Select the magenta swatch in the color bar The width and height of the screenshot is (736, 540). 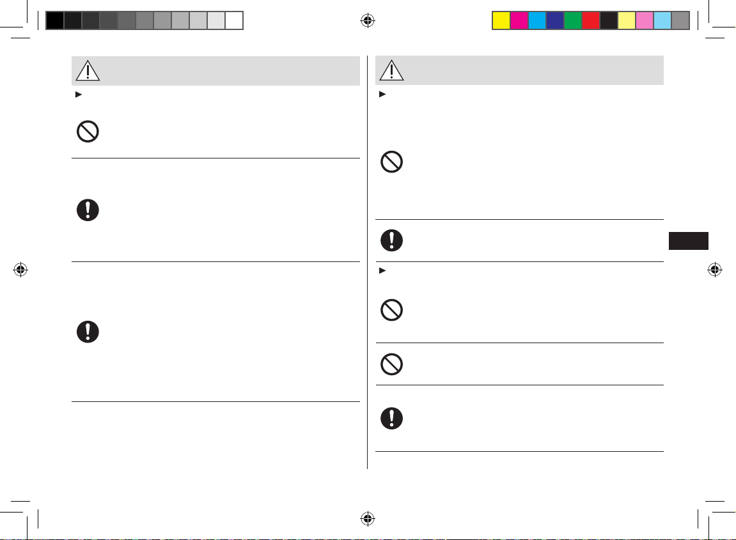coord(519,20)
